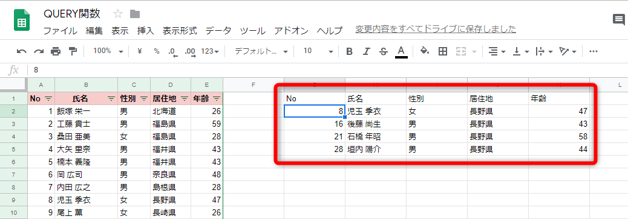
Task: Open the デフォルト font dropdown
Action: 261,51
